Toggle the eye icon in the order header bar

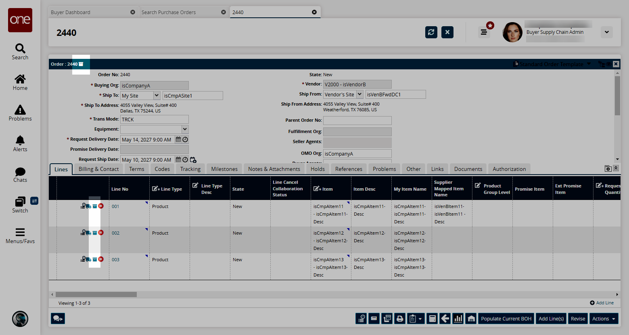pyautogui.click(x=608, y=64)
